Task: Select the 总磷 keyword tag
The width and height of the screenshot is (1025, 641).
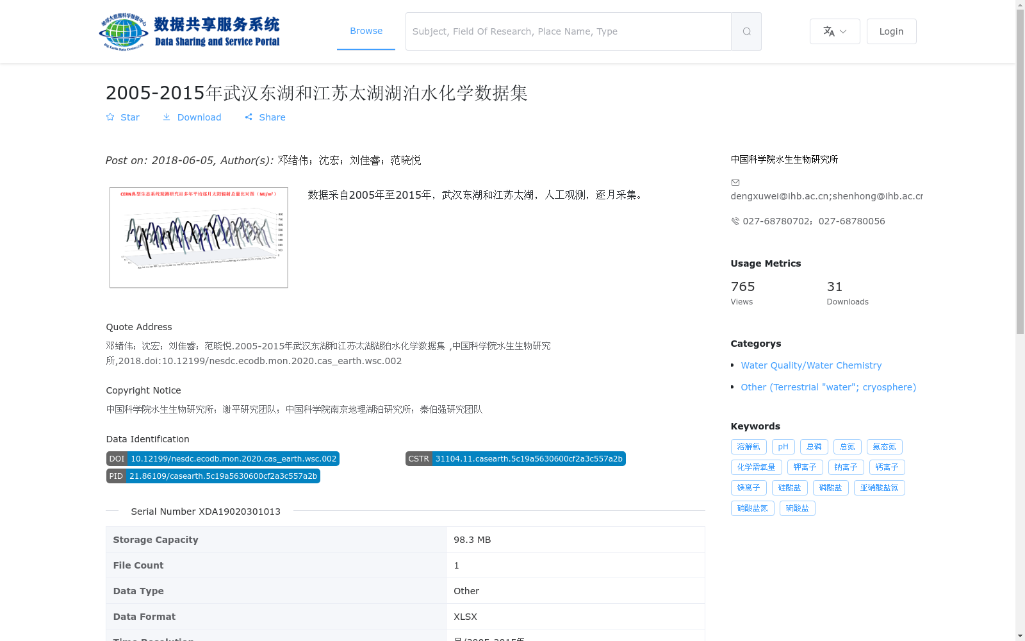Action: 814,447
